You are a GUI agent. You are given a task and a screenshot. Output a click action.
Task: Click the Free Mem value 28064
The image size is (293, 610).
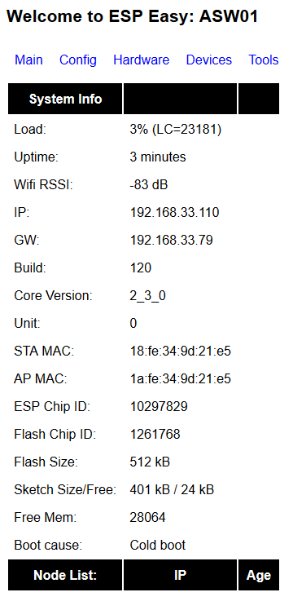pos(147,517)
